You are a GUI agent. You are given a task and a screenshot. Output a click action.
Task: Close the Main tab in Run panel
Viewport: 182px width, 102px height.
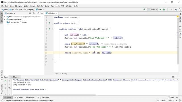point(18,77)
